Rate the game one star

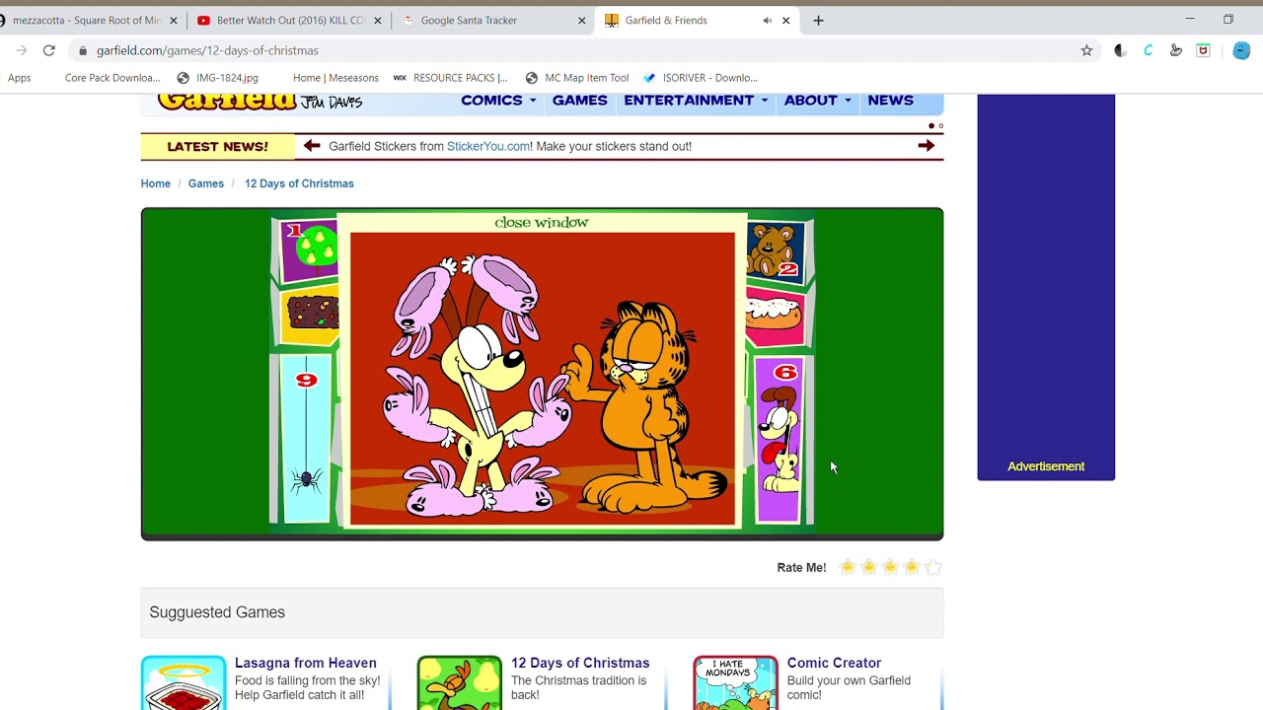coord(848,567)
